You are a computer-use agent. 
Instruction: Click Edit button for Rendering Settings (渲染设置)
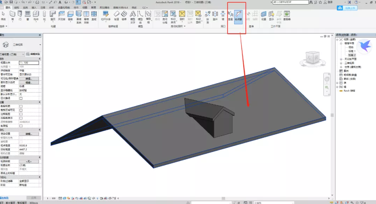[29, 134]
